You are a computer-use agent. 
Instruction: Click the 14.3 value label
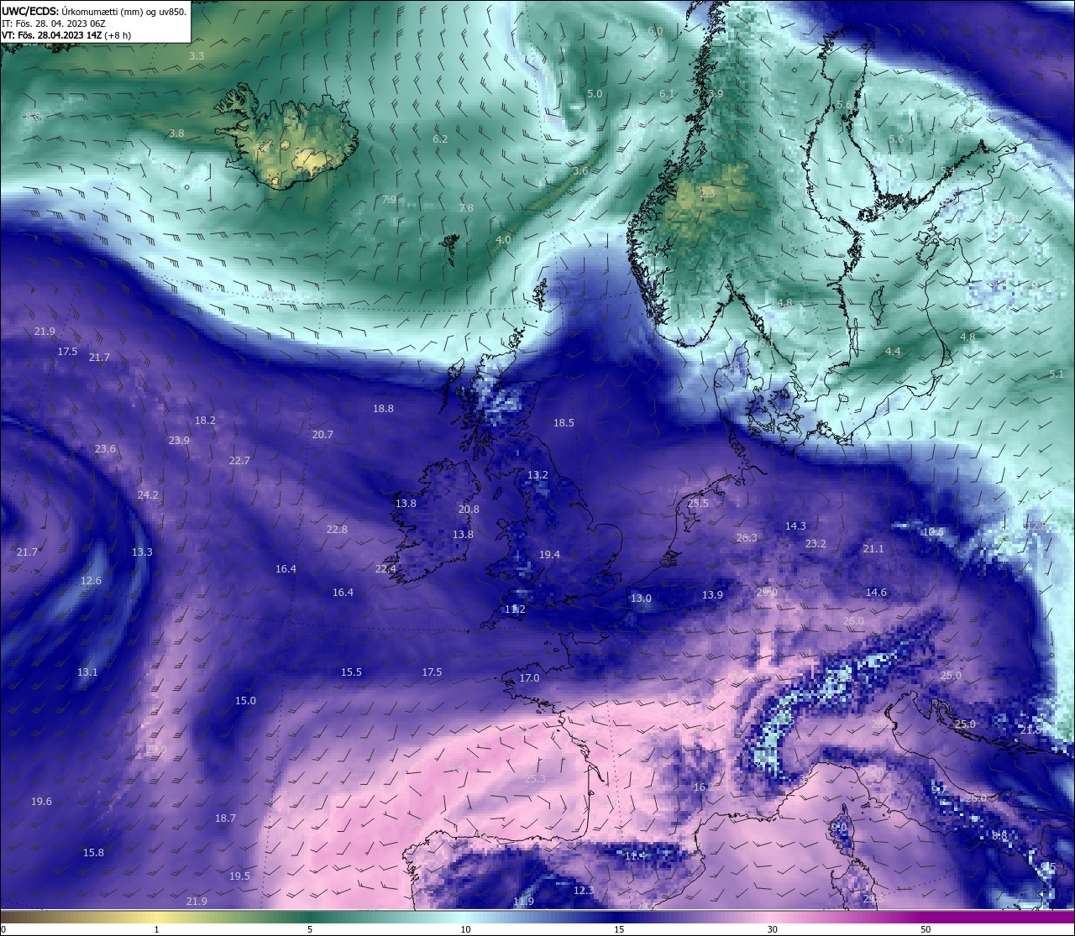point(795,526)
